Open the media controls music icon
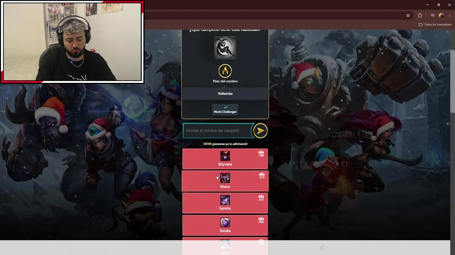The height and width of the screenshot is (255, 455). pos(433,15)
